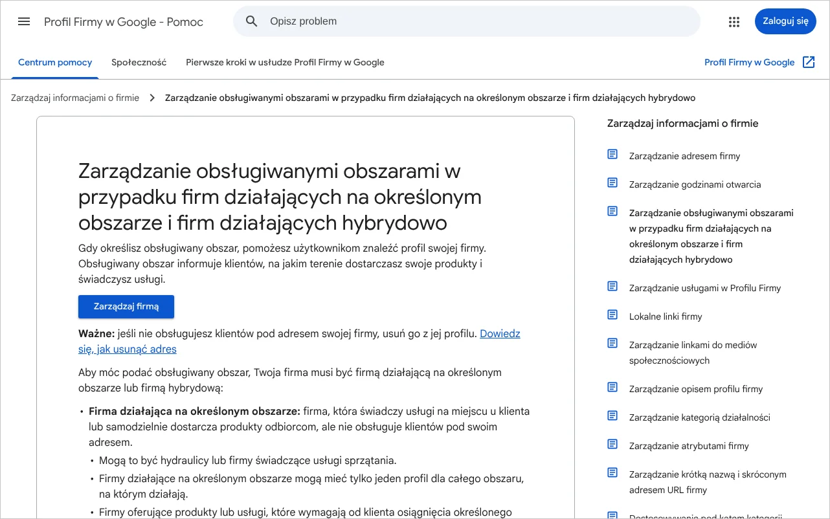The height and width of the screenshot is (519, 830).
Task: Click the article icon beside Lokalne linki firmy
Action: [x=612, y=315]
